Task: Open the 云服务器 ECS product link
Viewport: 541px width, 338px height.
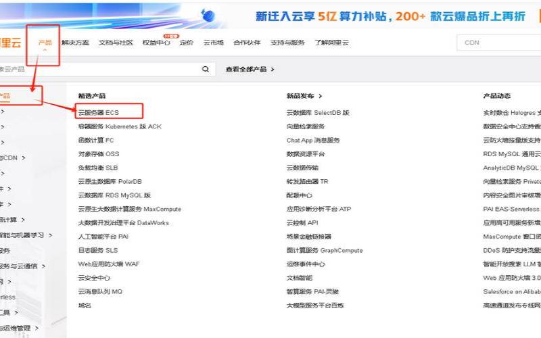Action: pyautogui.click(x=99, y=112)
